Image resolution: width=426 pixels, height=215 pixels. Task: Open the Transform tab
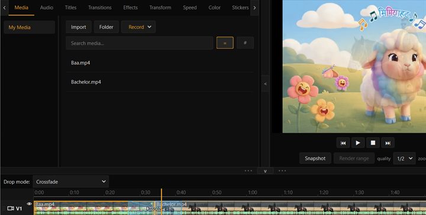point(160,8)
